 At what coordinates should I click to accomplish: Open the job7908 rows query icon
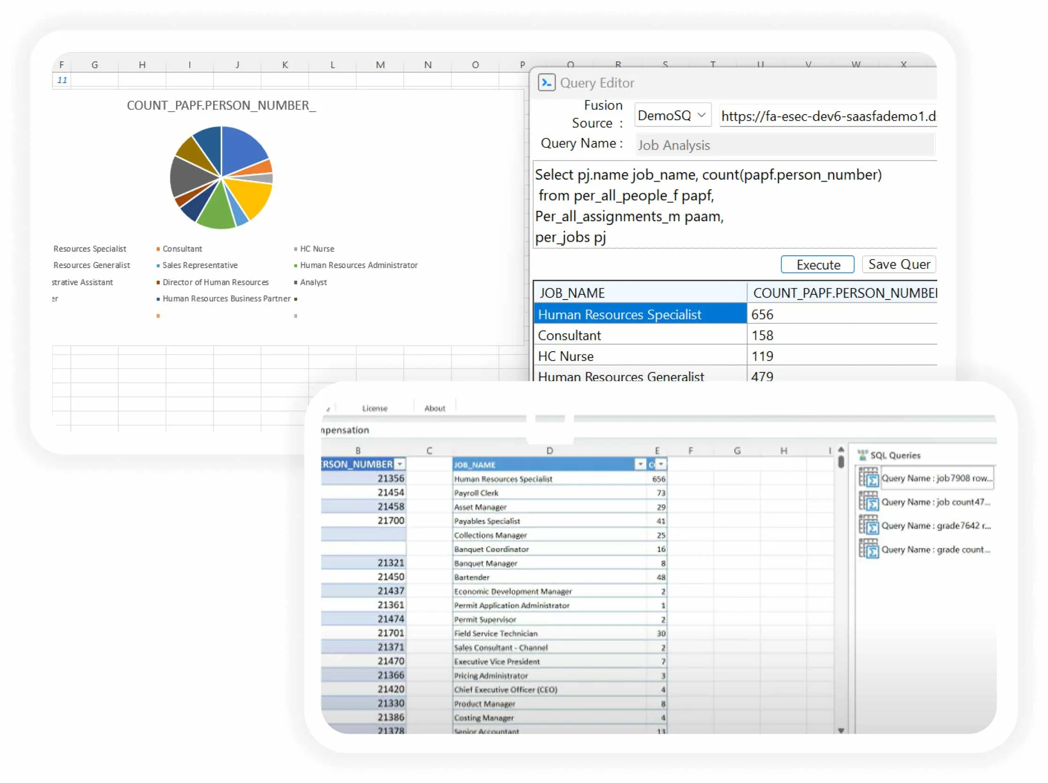pos(869,477)
